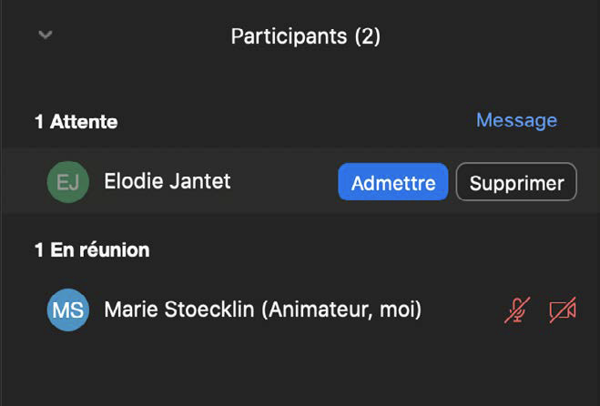Click the Participants (2) panel title
This screenshot has width=600, height=406.
click(305, 36)
